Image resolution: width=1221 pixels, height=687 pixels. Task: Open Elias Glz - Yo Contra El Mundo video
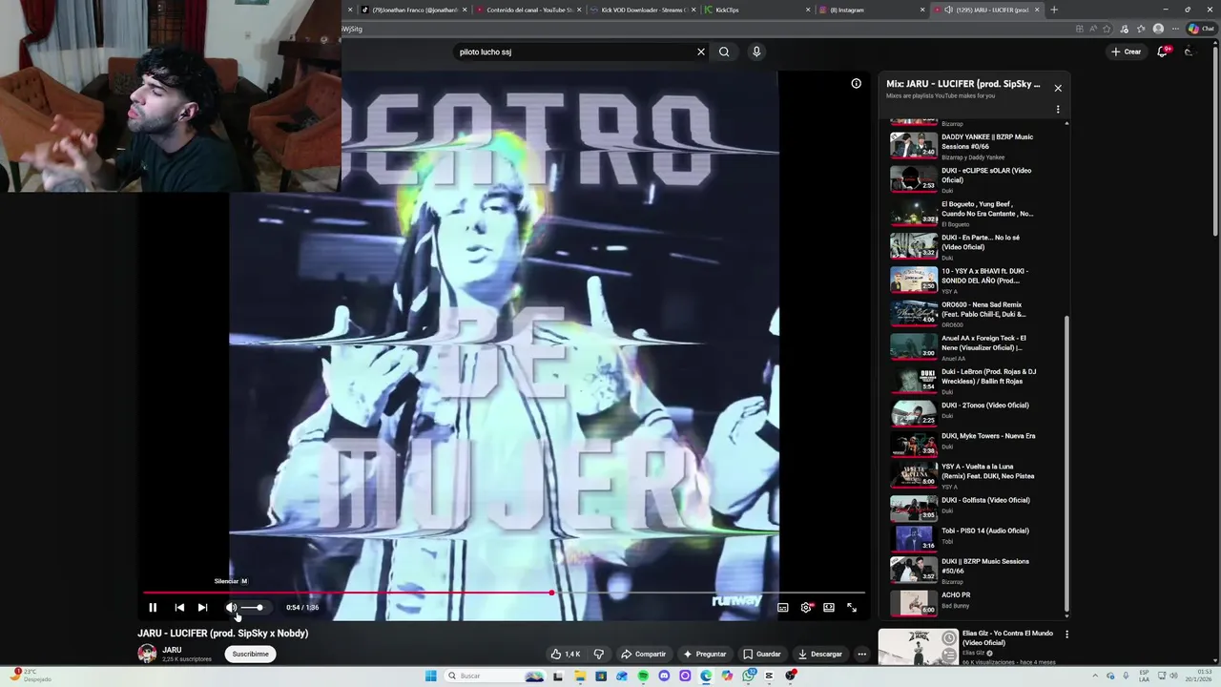[1007, 637]
